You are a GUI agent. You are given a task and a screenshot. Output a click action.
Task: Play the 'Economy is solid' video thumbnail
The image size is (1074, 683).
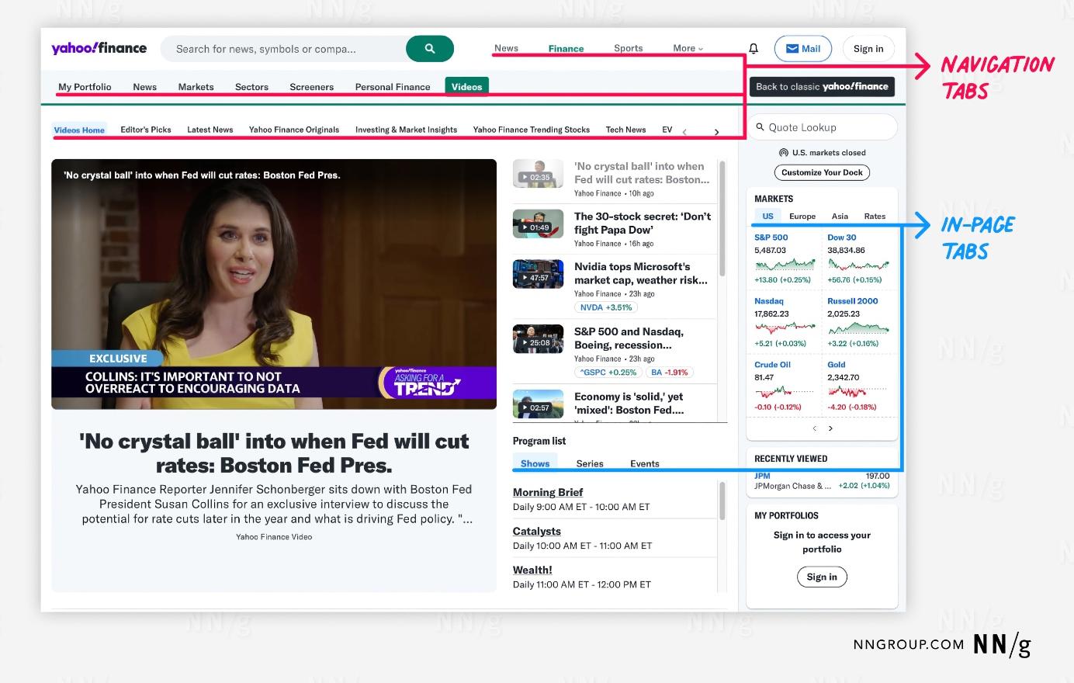click(x=538, y=403)
